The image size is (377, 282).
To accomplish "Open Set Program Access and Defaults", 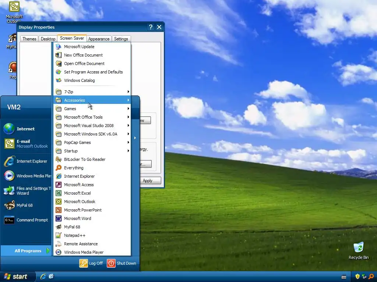I will (92, 72).
